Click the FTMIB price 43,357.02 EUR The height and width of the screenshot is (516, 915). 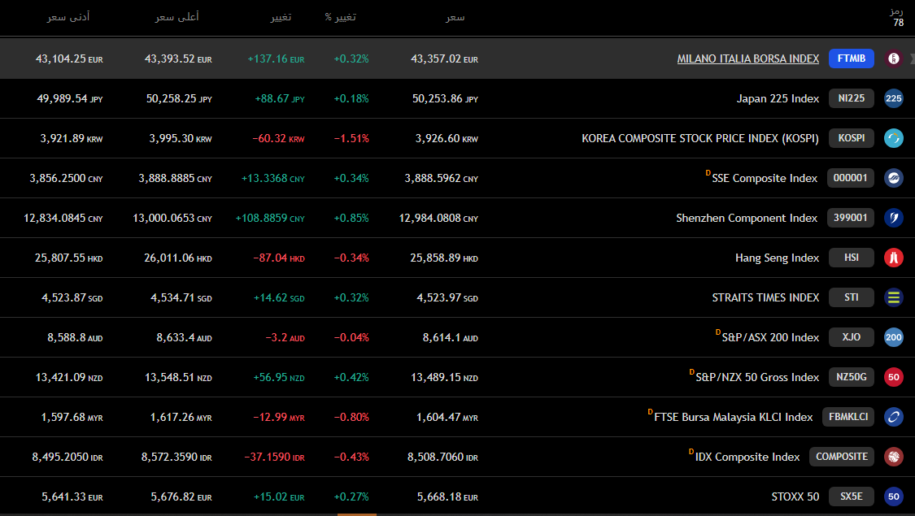(444, 59)
